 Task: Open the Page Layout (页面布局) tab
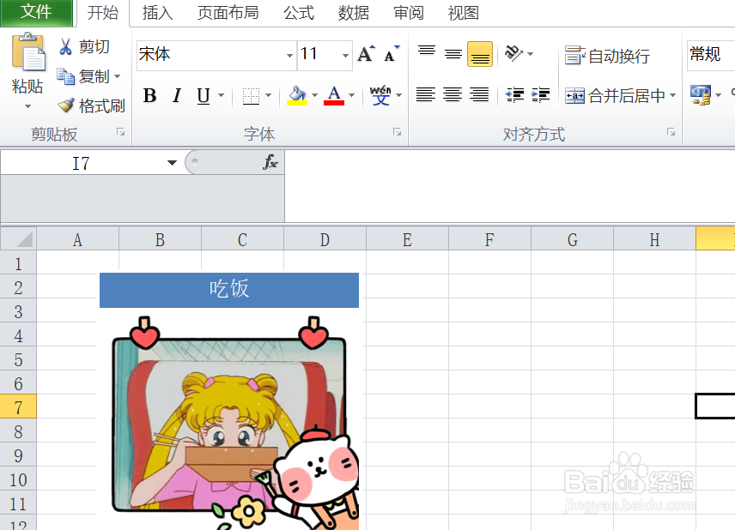228,13
